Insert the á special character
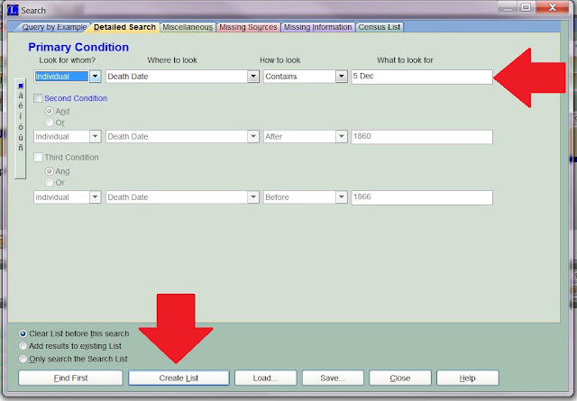The width and height of the screenshot is (577, 401). click(x=21, y=96)
